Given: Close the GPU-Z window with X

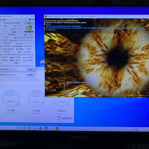Looking at the screenshot, I should pos(32,16).
